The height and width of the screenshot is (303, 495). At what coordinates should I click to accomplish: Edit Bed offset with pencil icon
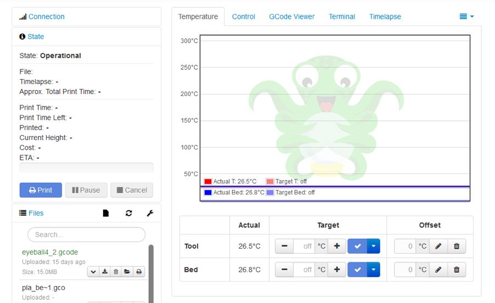tap(438, 270)
